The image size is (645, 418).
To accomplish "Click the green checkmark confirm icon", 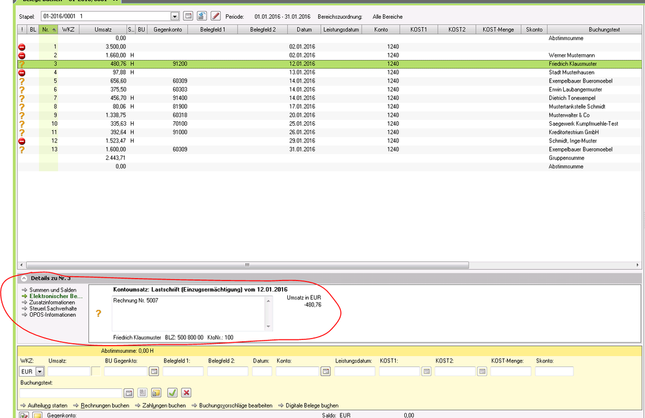I will [x=172, y=392].
